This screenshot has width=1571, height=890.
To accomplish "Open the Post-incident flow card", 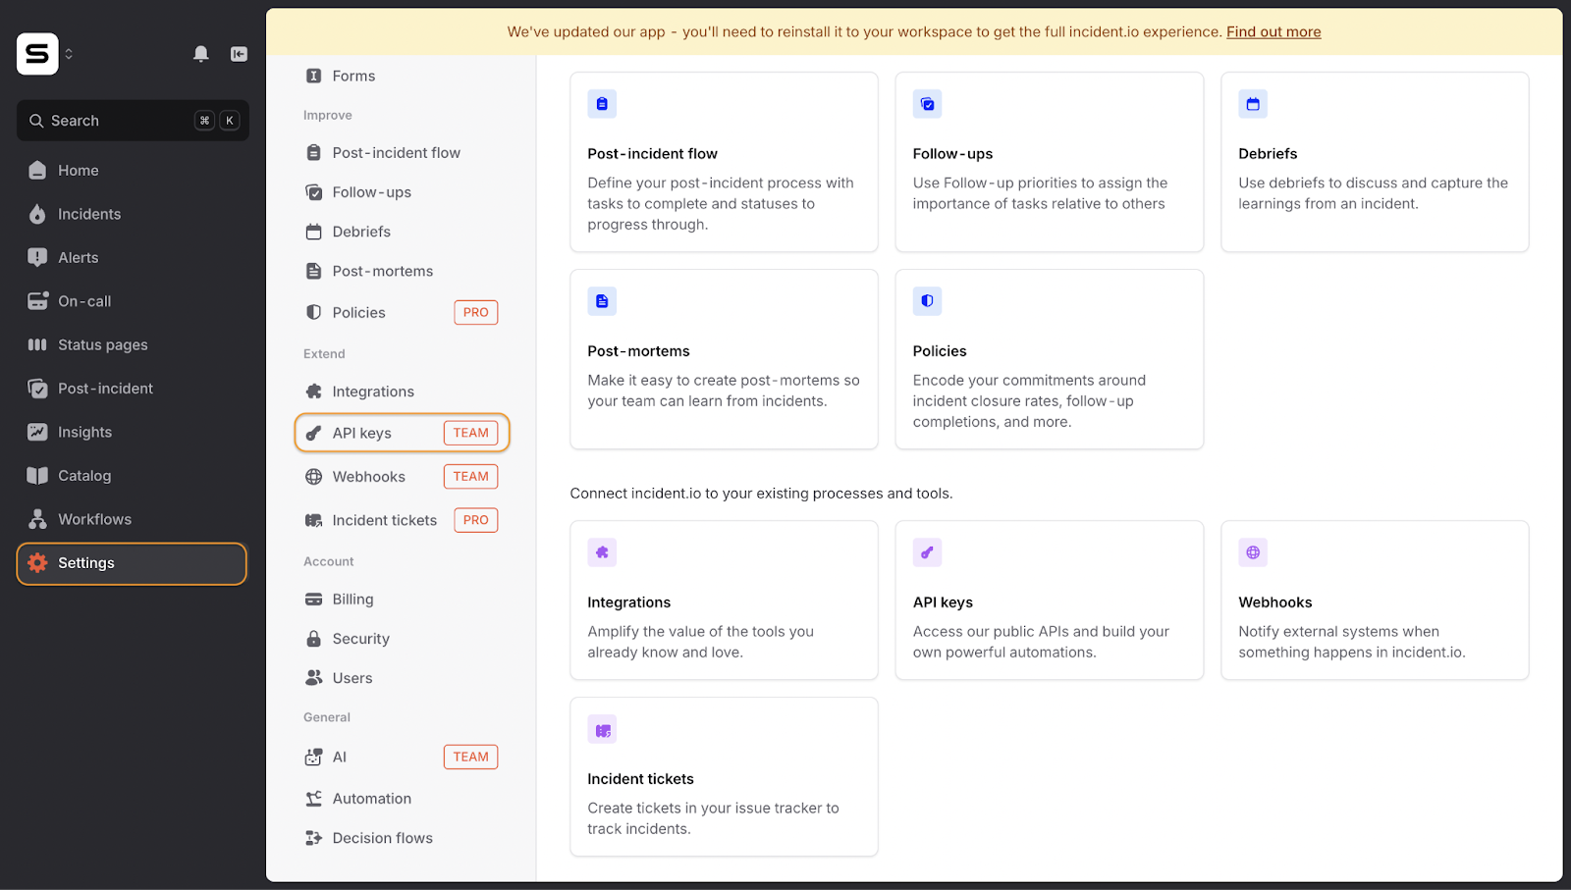I will tap(724, 162).
